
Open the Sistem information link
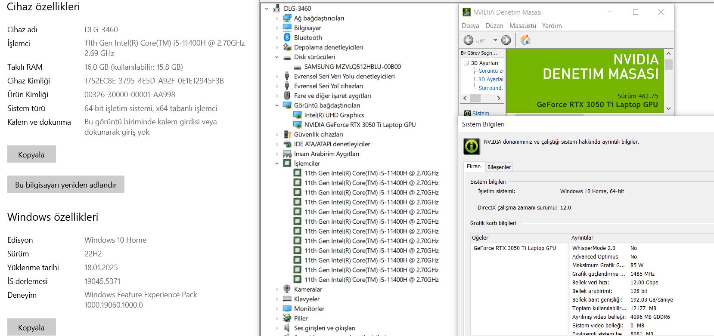click(x=481, y=113)
